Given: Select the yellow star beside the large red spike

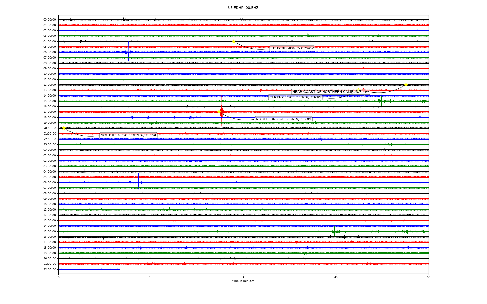Looking at the screenshot, I should tap(219, 112).
